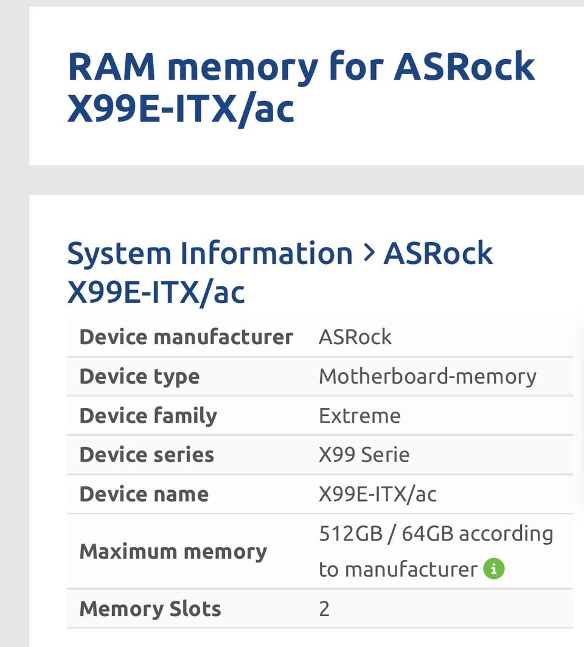
Task: Select the Device type label
Action: click(x=139, y=376)
